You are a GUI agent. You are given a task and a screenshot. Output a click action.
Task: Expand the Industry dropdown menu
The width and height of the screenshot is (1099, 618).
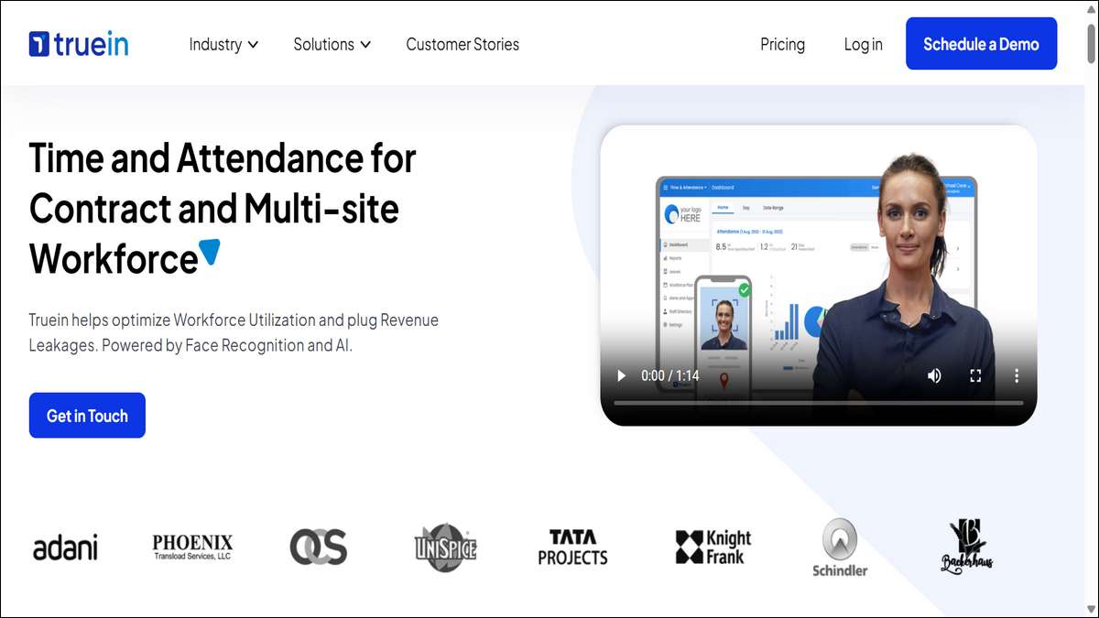click(223, 44)
